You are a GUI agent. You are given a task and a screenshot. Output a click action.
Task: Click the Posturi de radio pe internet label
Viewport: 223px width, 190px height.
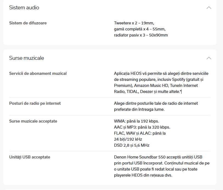pyautogui.click(x=35, y=103)
